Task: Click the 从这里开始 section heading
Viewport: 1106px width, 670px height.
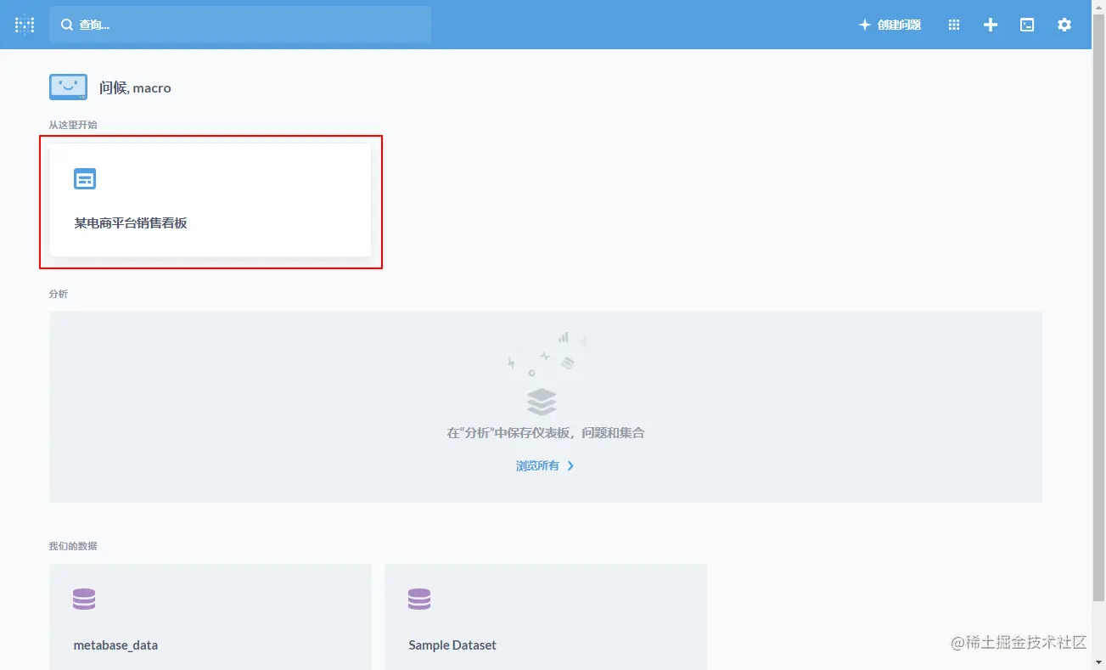Action: pos(73,125)
